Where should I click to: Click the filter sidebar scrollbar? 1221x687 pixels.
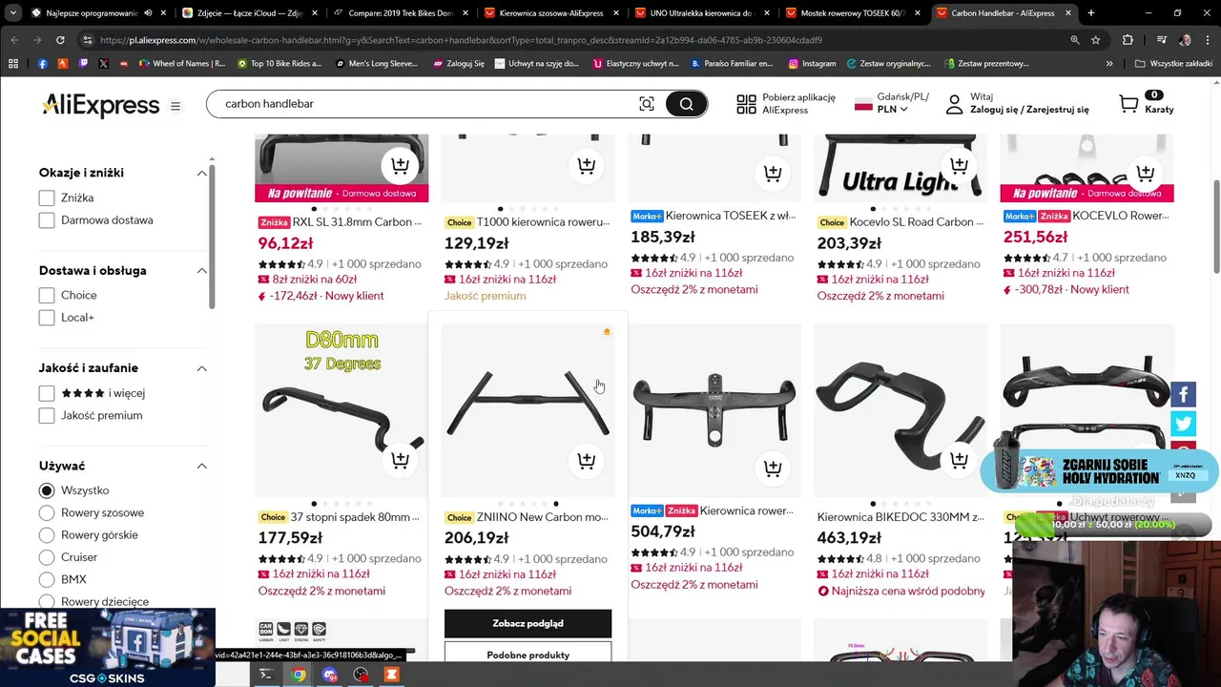pyautogui.click(x=212, y=237)
